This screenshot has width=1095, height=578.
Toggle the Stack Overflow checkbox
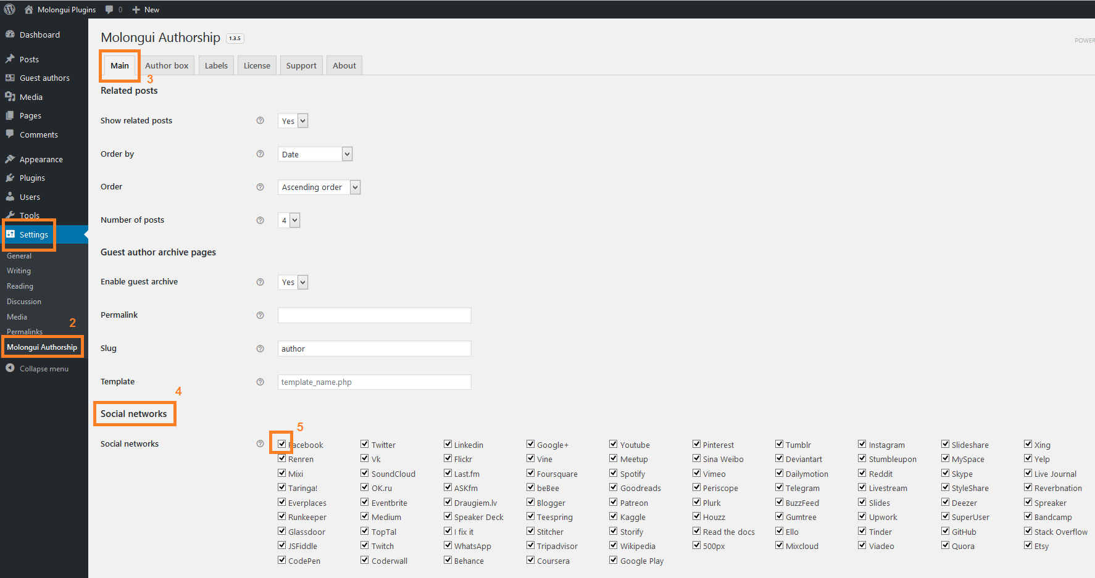click(1028, 531)
